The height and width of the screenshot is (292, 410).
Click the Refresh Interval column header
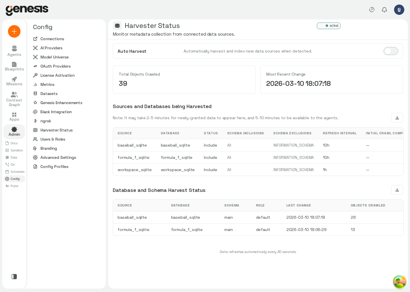coord(340,133)
